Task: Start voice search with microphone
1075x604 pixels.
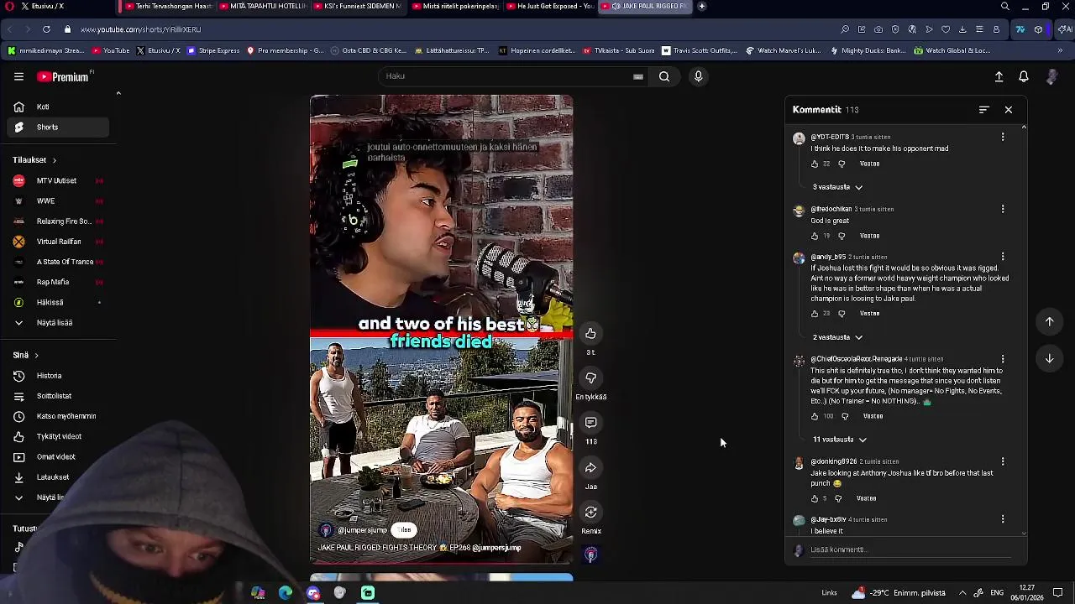Action: tap(698, 76)
